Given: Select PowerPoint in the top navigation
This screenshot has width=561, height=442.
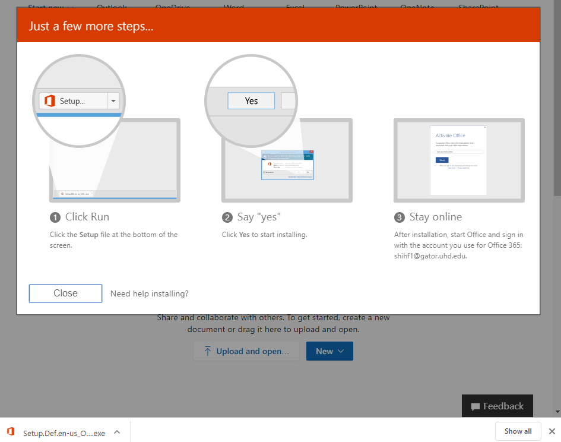Looking at the screenshot, I should (356, 7).
